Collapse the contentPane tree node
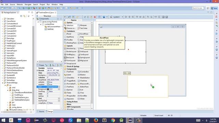This screenshot has height=123, width=219. click(x=41, y=24)
